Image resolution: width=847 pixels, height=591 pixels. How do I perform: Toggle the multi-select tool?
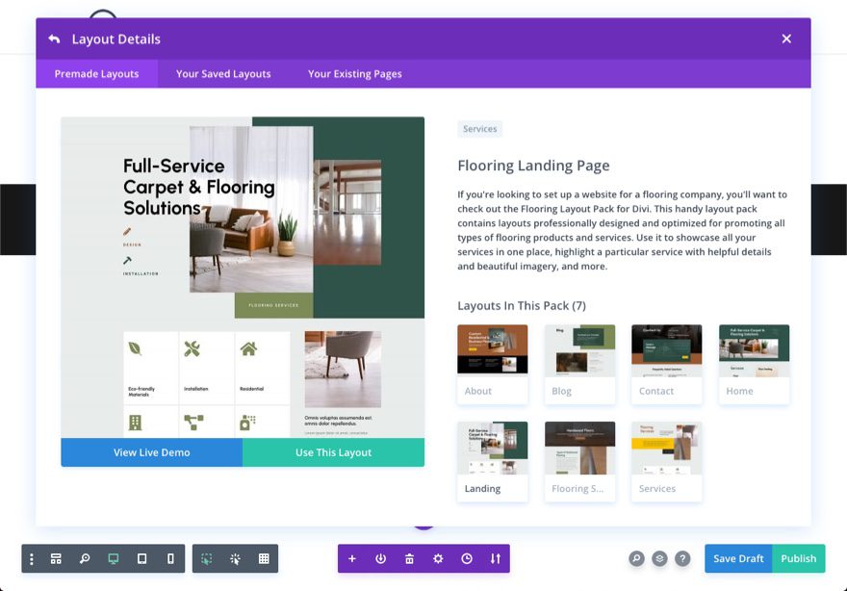click(206, 558)
